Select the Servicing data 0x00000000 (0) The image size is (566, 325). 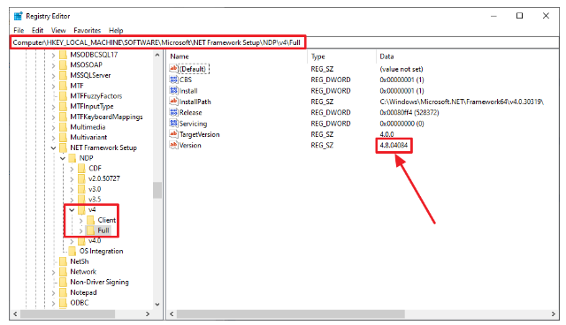click(402, 124)
